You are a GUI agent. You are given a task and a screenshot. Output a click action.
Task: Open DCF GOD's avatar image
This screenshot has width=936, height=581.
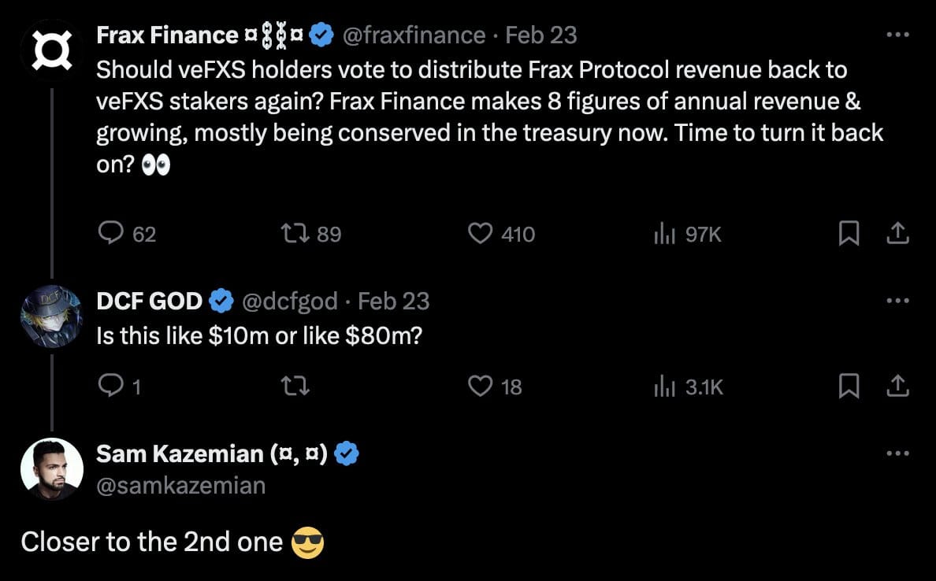coord(51,316)
